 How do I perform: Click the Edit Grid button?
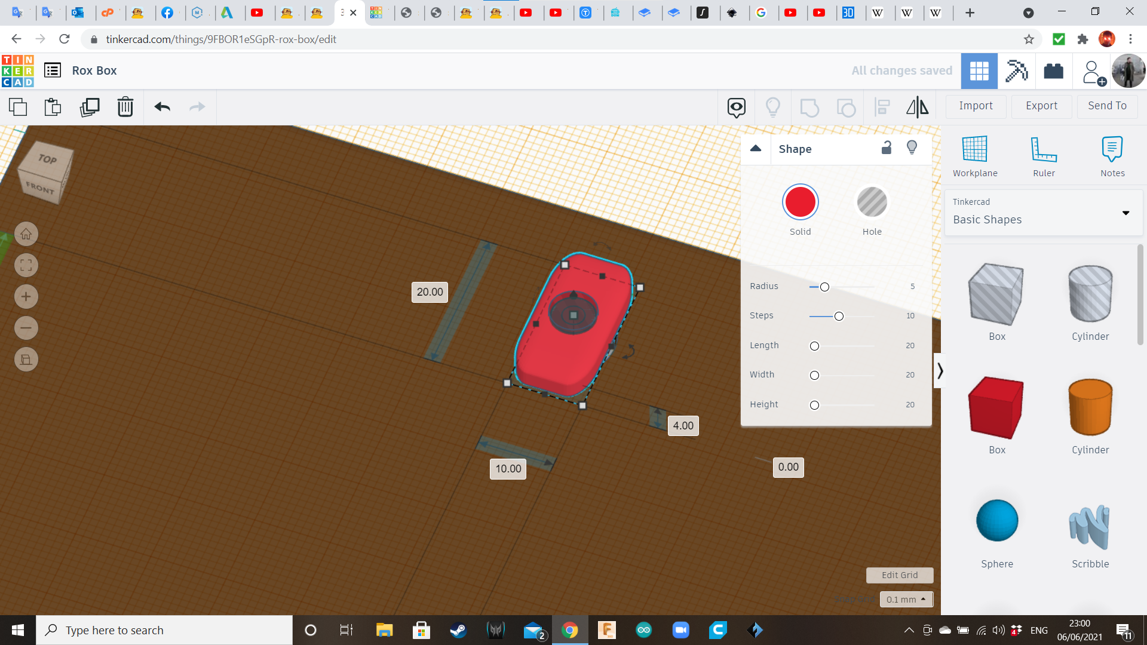(x=900, y=575)
